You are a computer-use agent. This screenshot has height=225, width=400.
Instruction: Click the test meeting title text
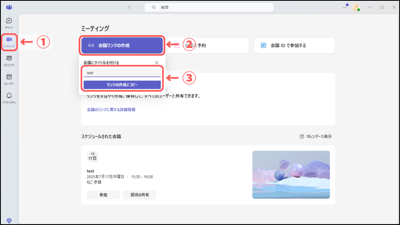pyautogui.click(x=90, y=171)
